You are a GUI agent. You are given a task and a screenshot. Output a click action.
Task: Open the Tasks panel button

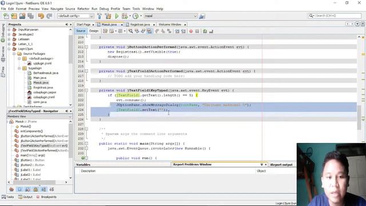tap(7, 197)
